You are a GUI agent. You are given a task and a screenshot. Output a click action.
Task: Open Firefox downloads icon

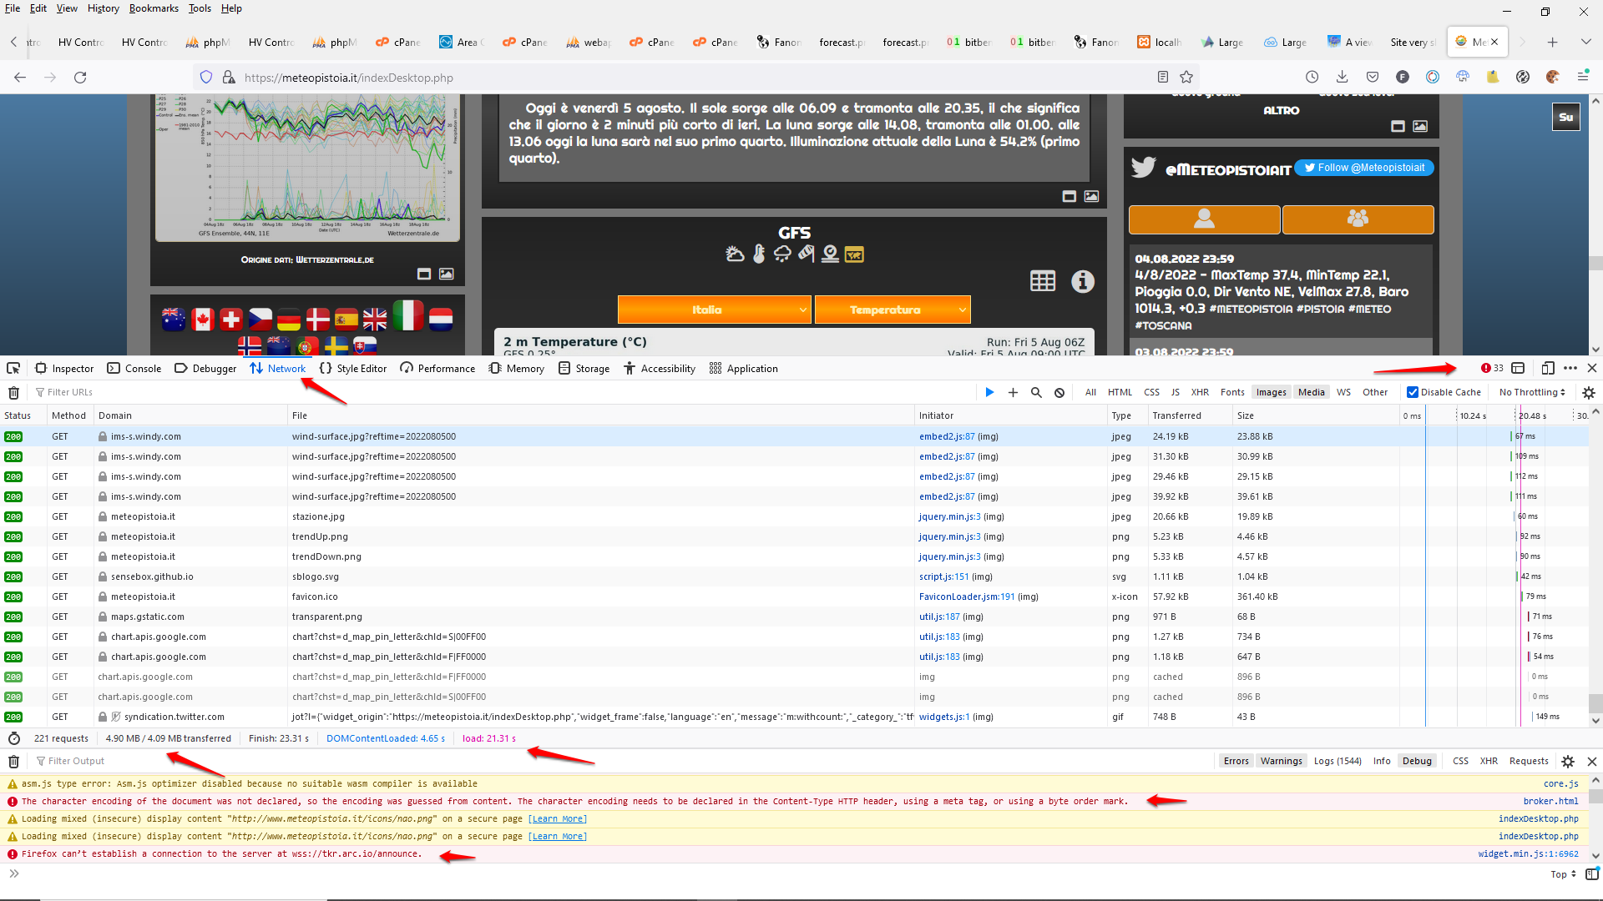(x=1342, y=77)
